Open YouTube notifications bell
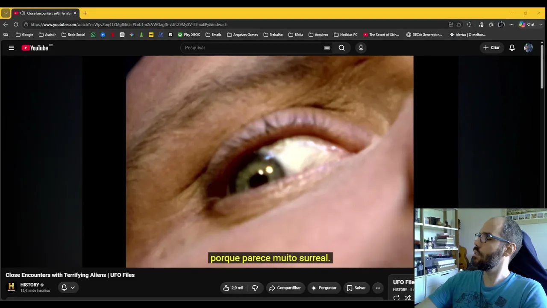Screen dimensions: 547x308 [512, 48]
